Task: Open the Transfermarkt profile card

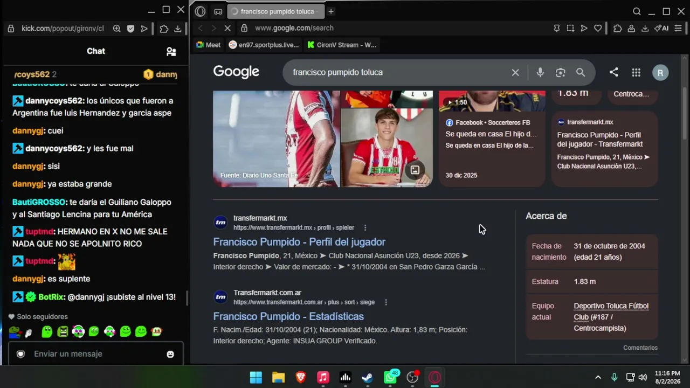Action: [x=604, y=149]
